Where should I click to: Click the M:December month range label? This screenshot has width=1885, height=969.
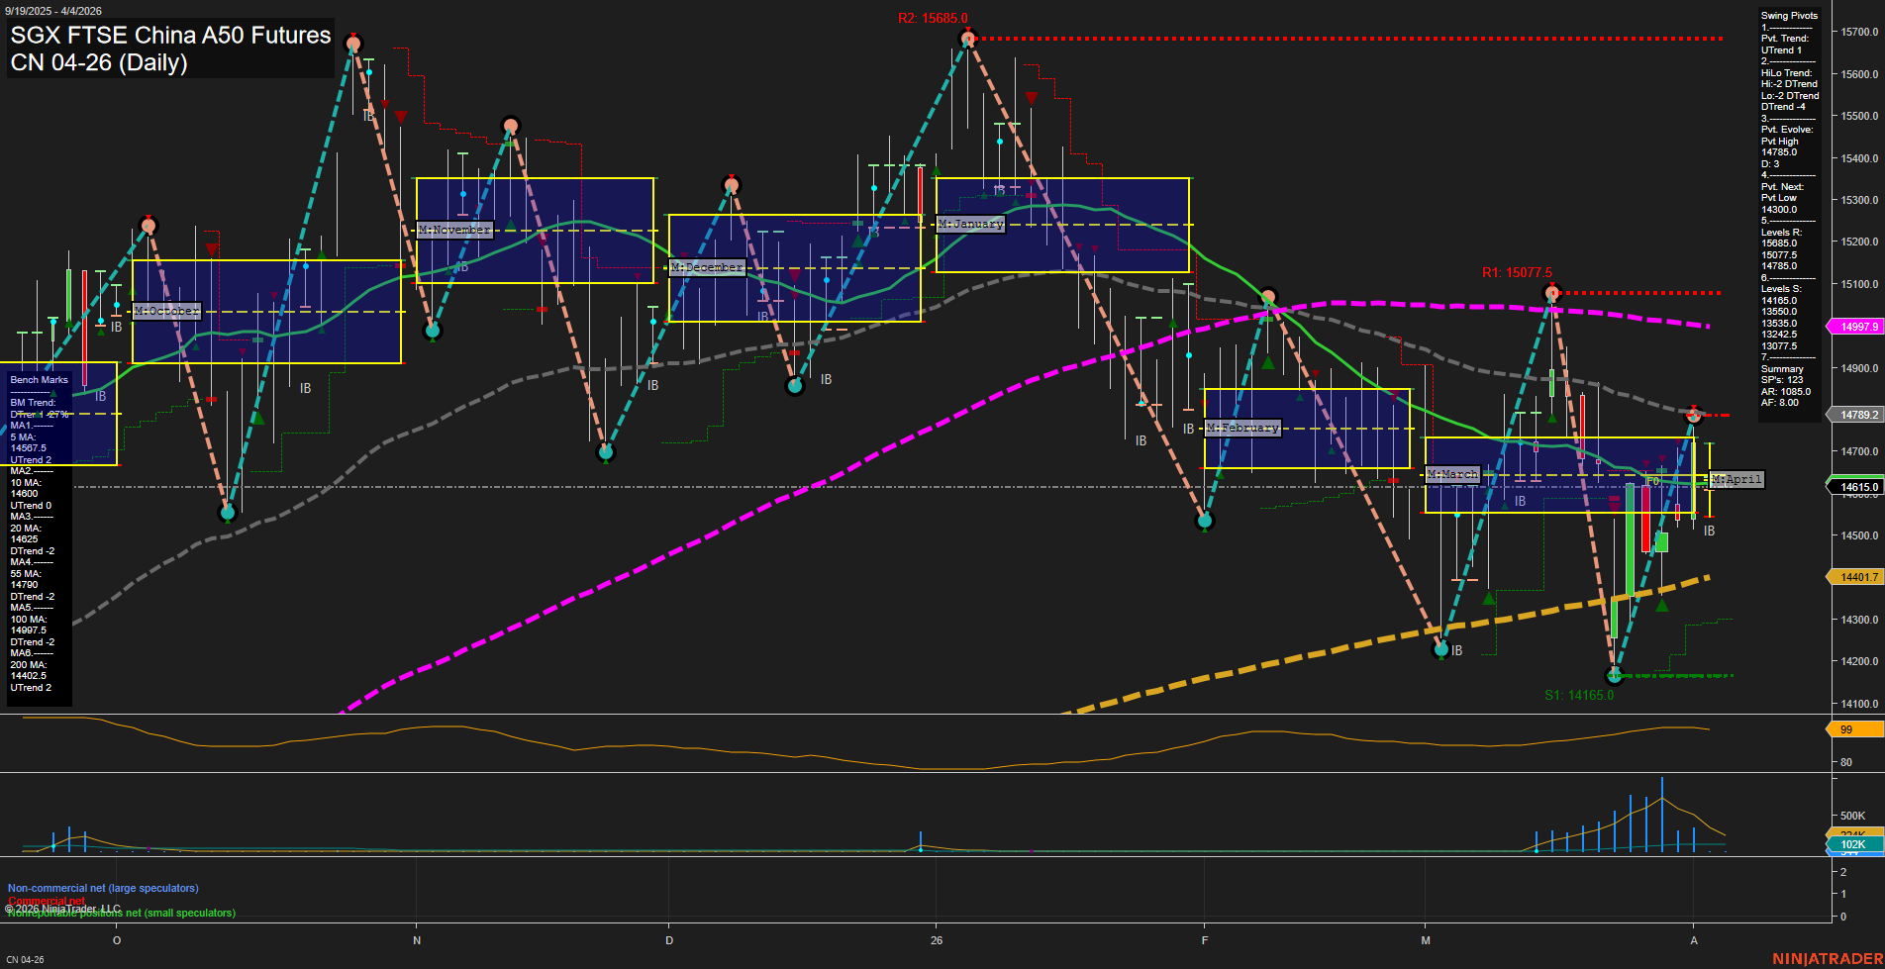[706, 266]
